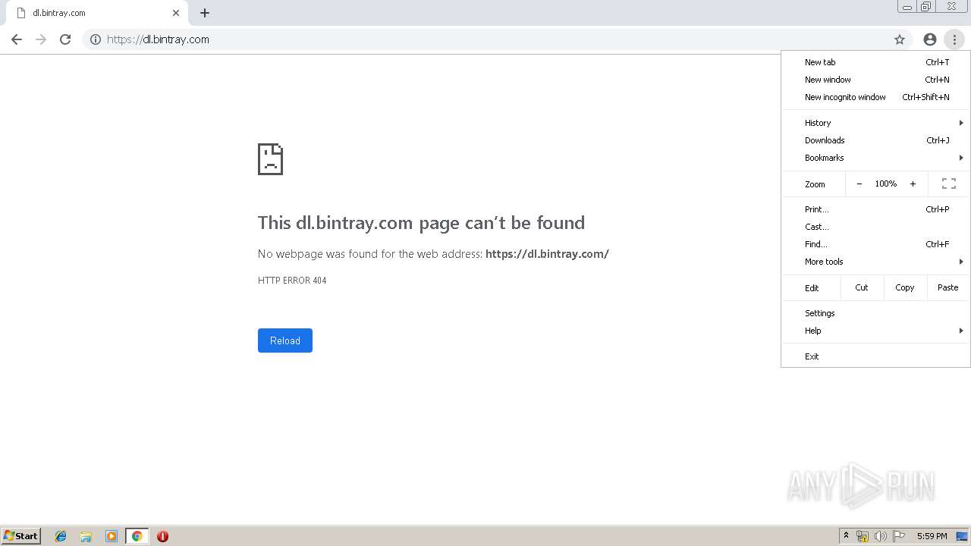The height and width of the screenshot is (546, 971).
Task: Open Windows Start button
Action: [21, 536]
